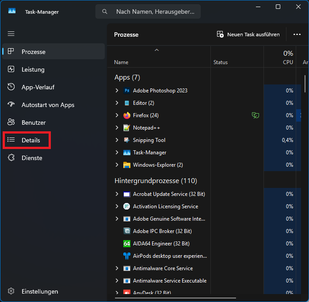309x302 pixels.
Task: Click the hamburger navigation menu icon
Action: [11, 34]
